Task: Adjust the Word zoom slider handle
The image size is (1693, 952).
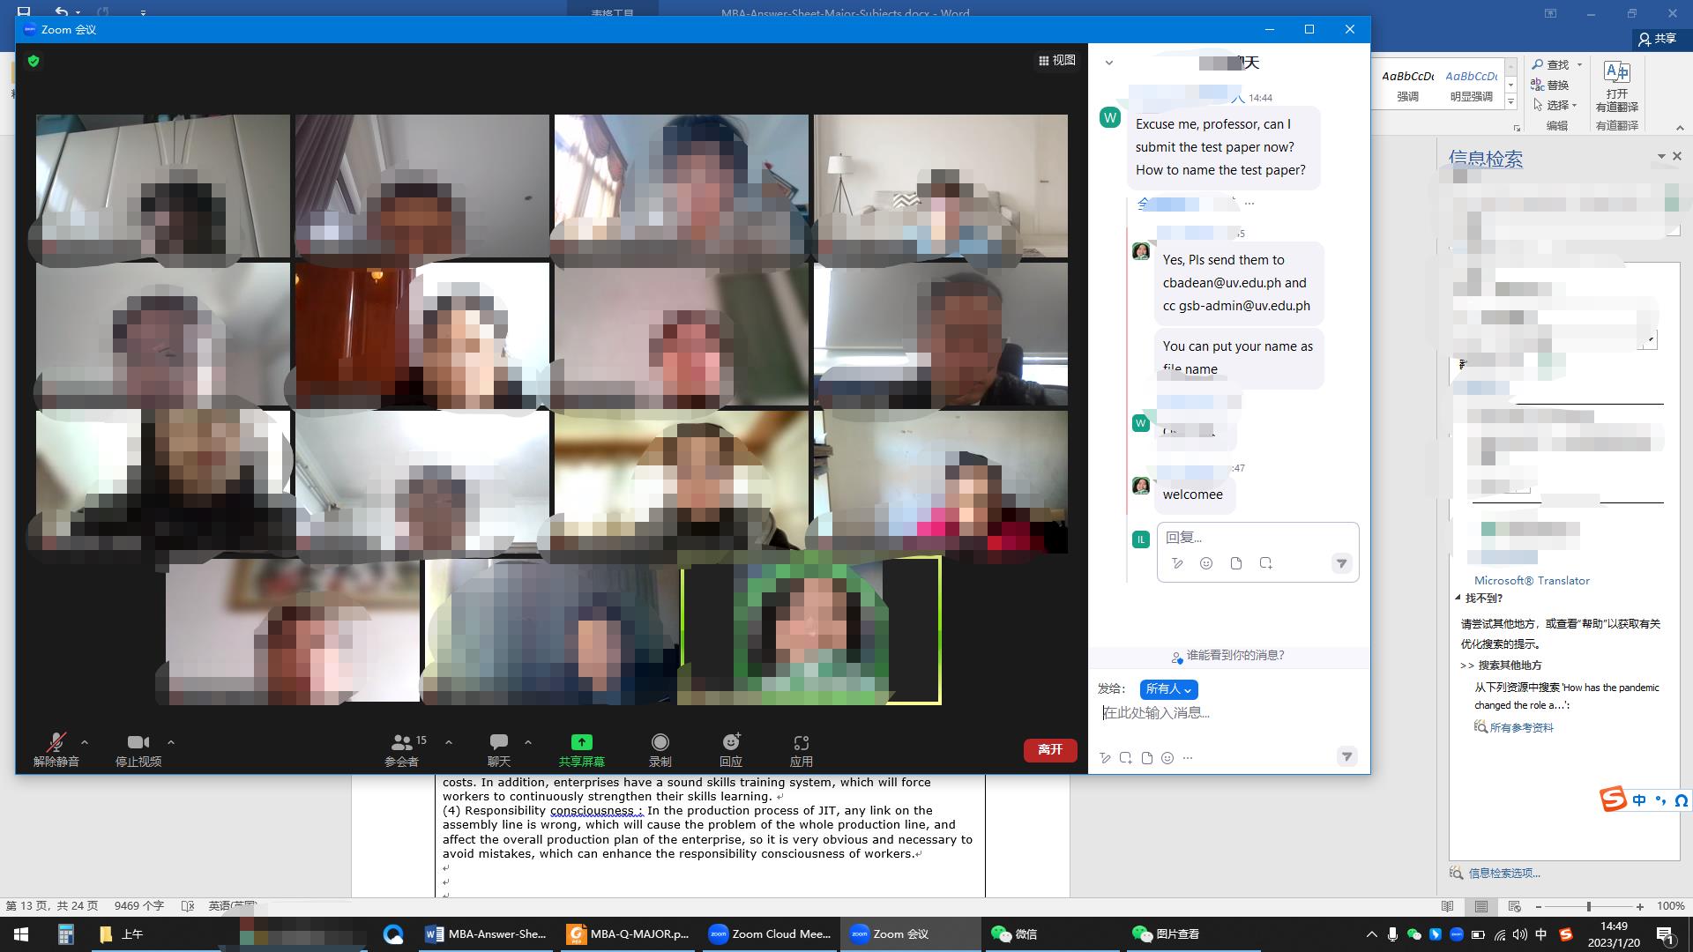Action: click(1589, 906)
